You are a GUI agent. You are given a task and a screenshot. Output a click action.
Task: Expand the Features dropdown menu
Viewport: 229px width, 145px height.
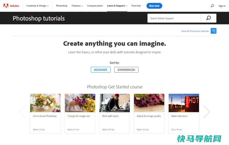tap(77, 6)
